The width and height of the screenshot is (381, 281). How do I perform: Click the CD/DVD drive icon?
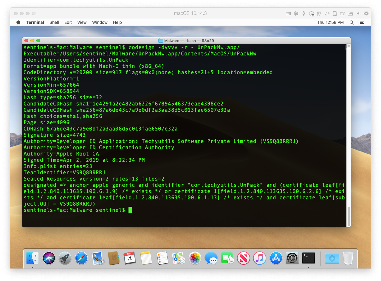(312, 14)
